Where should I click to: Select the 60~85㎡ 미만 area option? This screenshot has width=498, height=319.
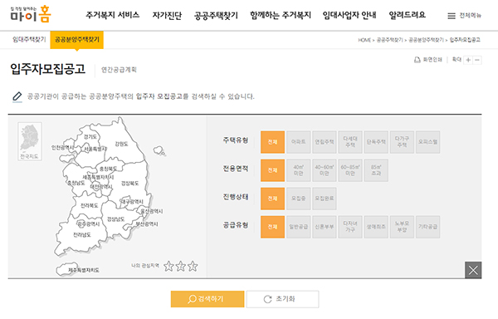click(350, 170)
